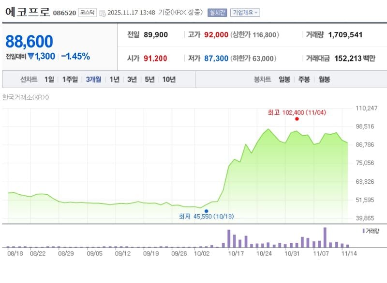Switch chart to 1일 period
Viewport: 387px width, 283px height.
pyautogui.click(x=49, y=79)
